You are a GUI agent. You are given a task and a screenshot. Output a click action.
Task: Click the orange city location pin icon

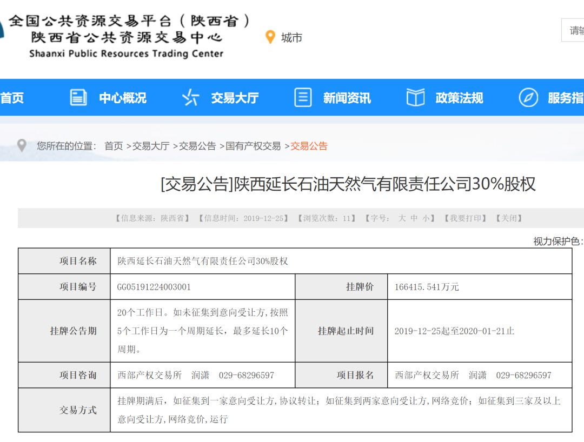(x=270, y=37)
